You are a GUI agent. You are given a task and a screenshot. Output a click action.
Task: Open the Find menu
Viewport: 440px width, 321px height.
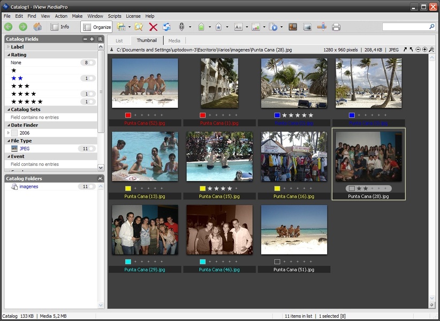32,16
